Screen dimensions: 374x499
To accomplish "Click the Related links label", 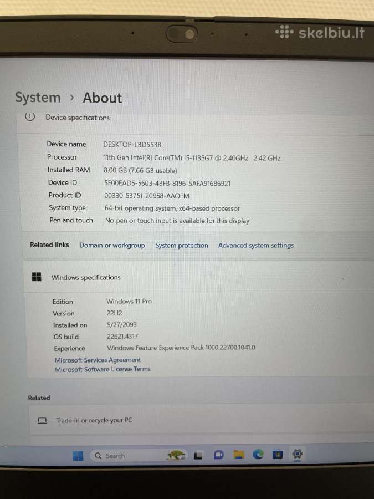I will [x=49, y=245].
